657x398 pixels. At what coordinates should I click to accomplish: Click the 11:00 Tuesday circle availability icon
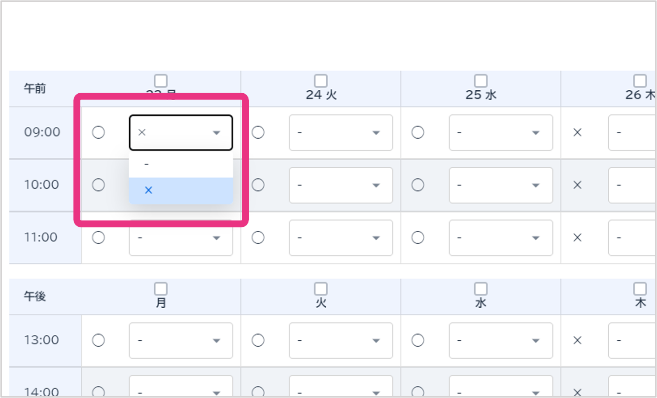tap(258, 238)
